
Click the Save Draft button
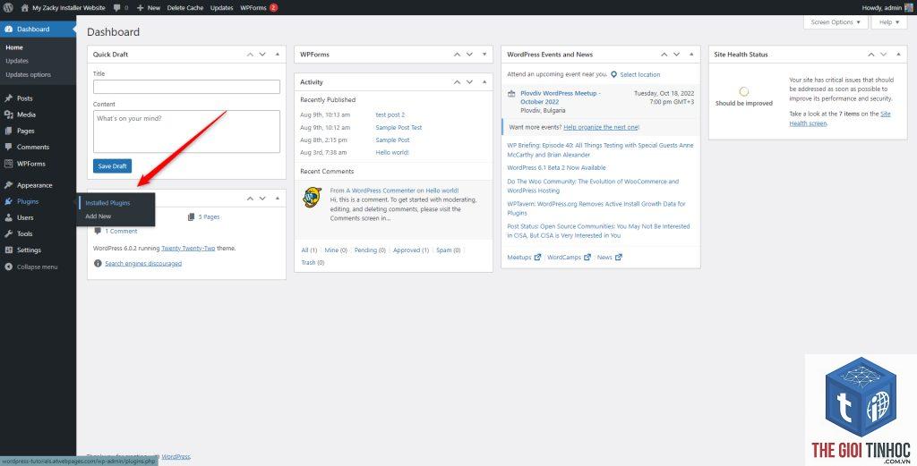[x=112, y=165]
